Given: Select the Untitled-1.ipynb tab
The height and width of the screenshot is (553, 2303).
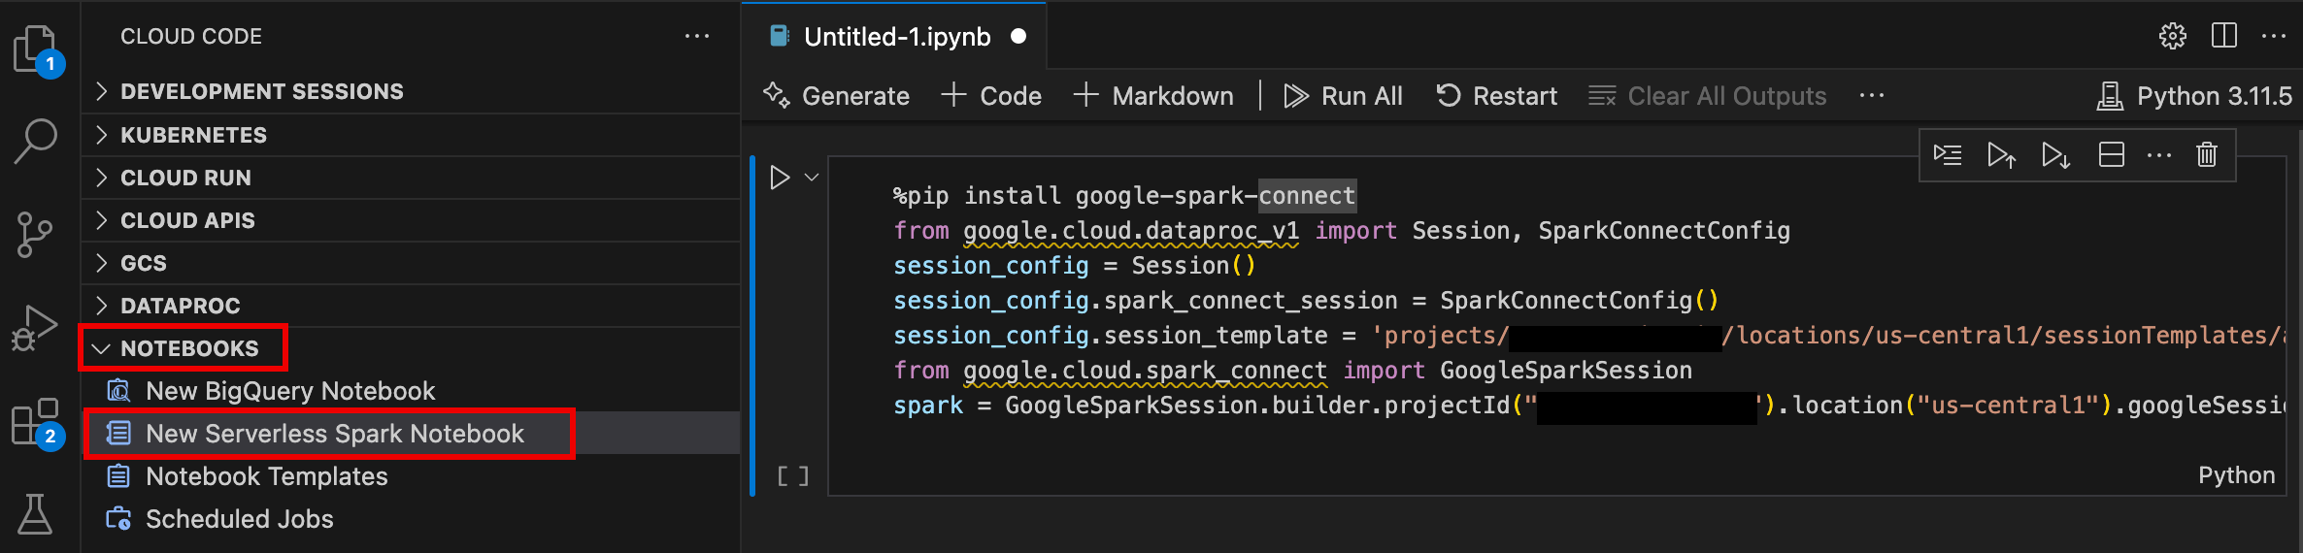Looking at the screenshot, I should (896, 37).
